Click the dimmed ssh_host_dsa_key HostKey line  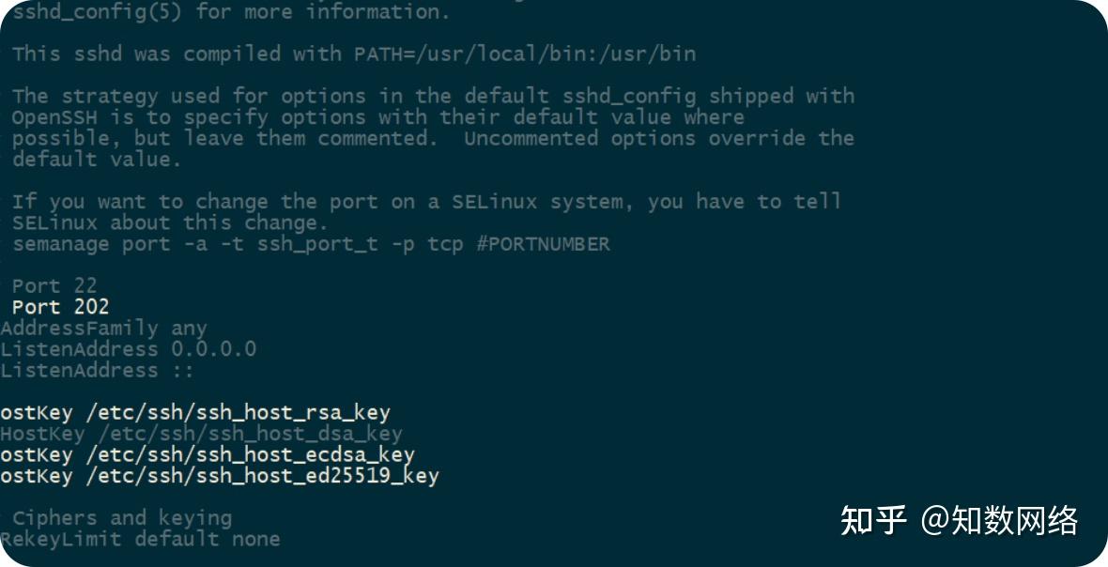(x=201, y=434)
